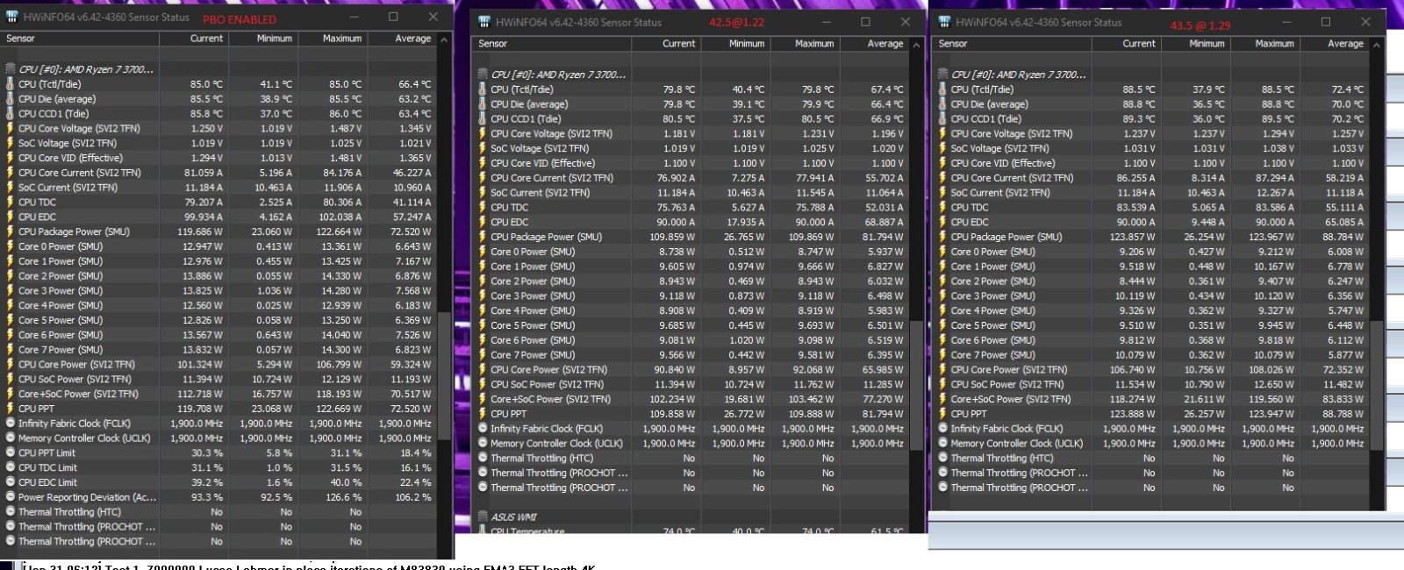This screenshot has width=1404, height=570.
Task: Click CPU chip icon beside AMD Ryzen header in 42.5@1.22 window
Action: [x=483, y=75]
